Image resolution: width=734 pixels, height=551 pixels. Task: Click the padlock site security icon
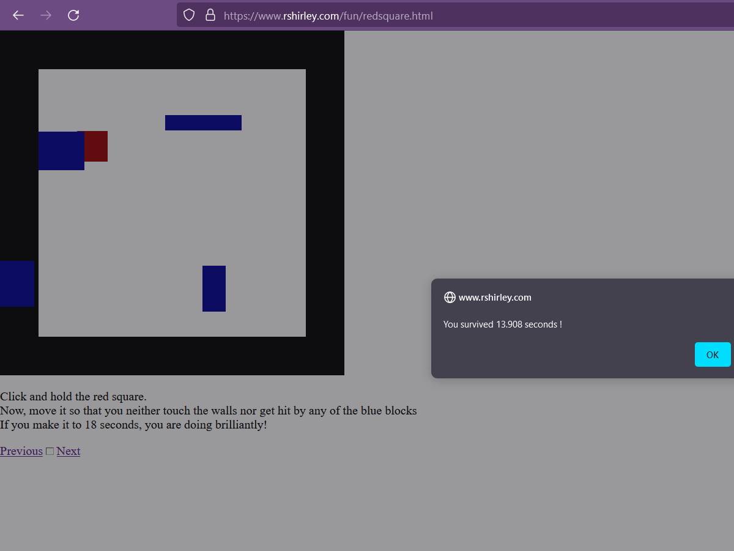(x=210, y=15)
